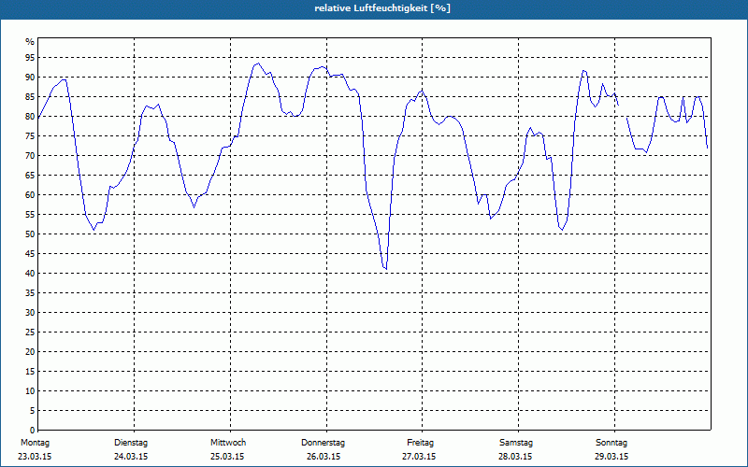Click the y-axis value '35'
Image resolution: width=748 pixels, height=467 pixels.
tap(30, 293)
